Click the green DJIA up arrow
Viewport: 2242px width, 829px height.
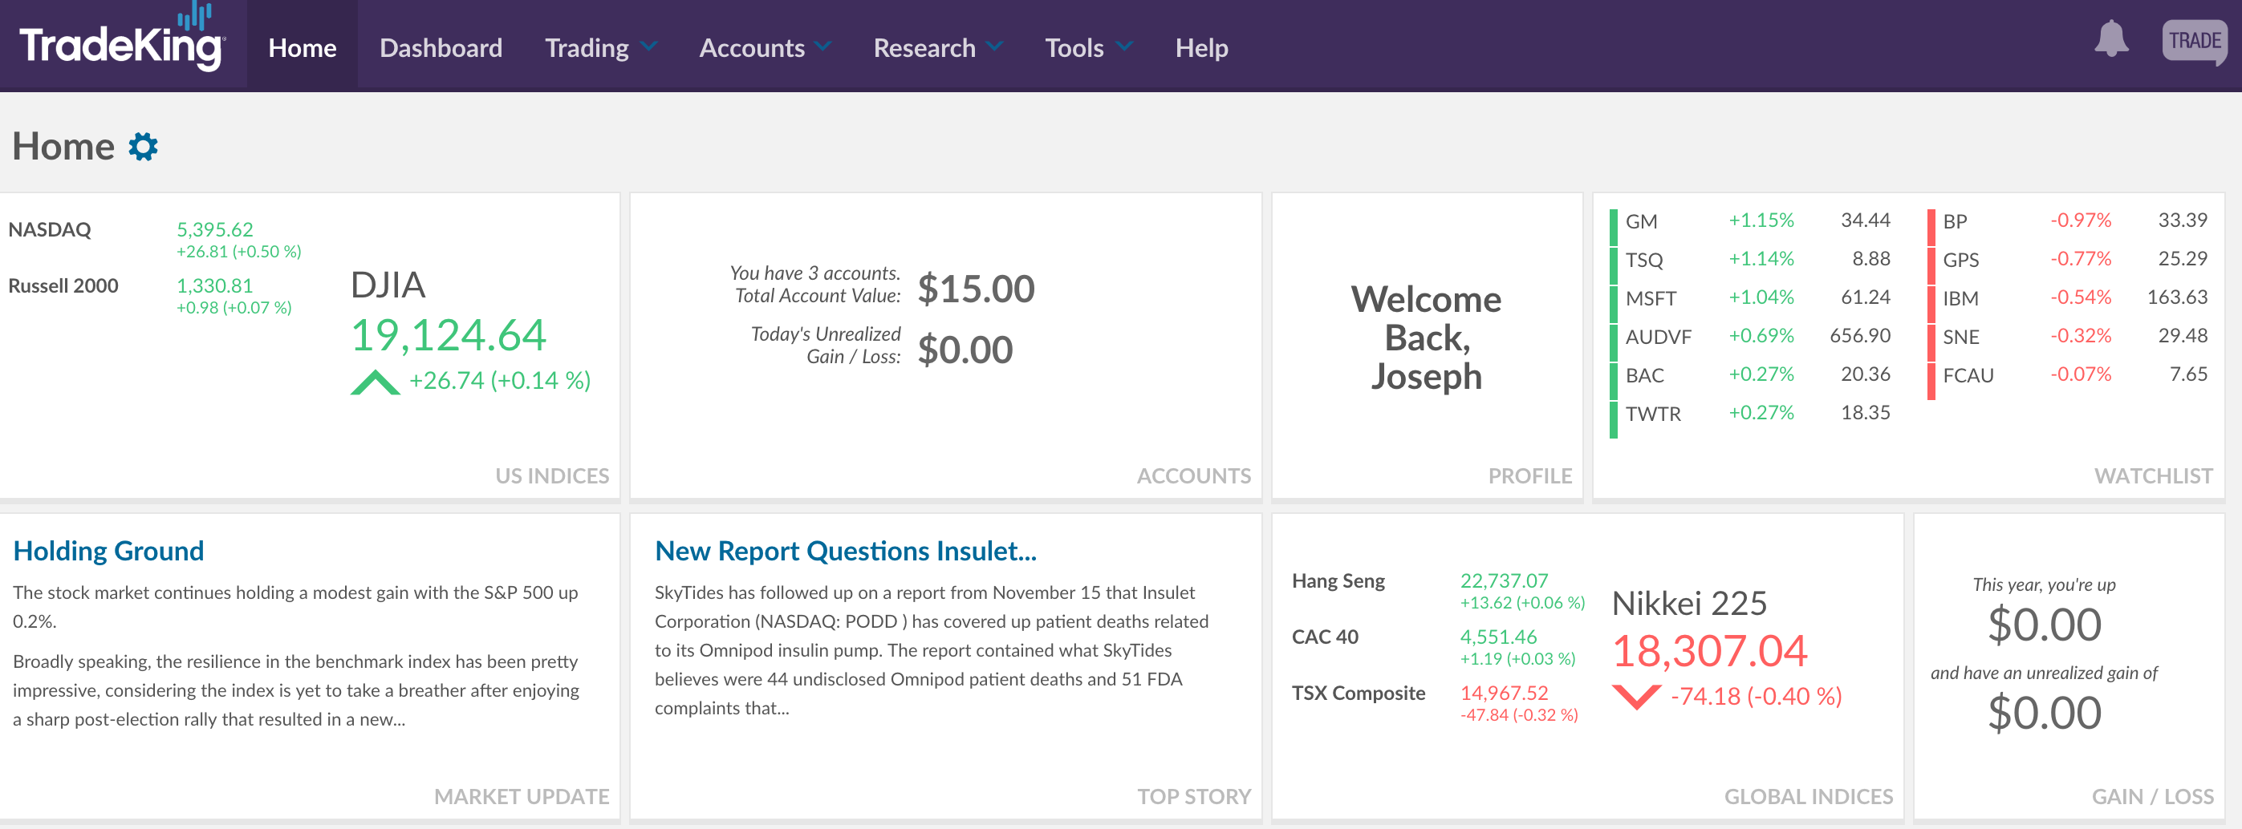tap(375, 382)
